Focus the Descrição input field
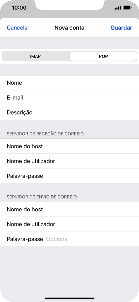Viewport: 139px width, 302px height. point(69,113)
